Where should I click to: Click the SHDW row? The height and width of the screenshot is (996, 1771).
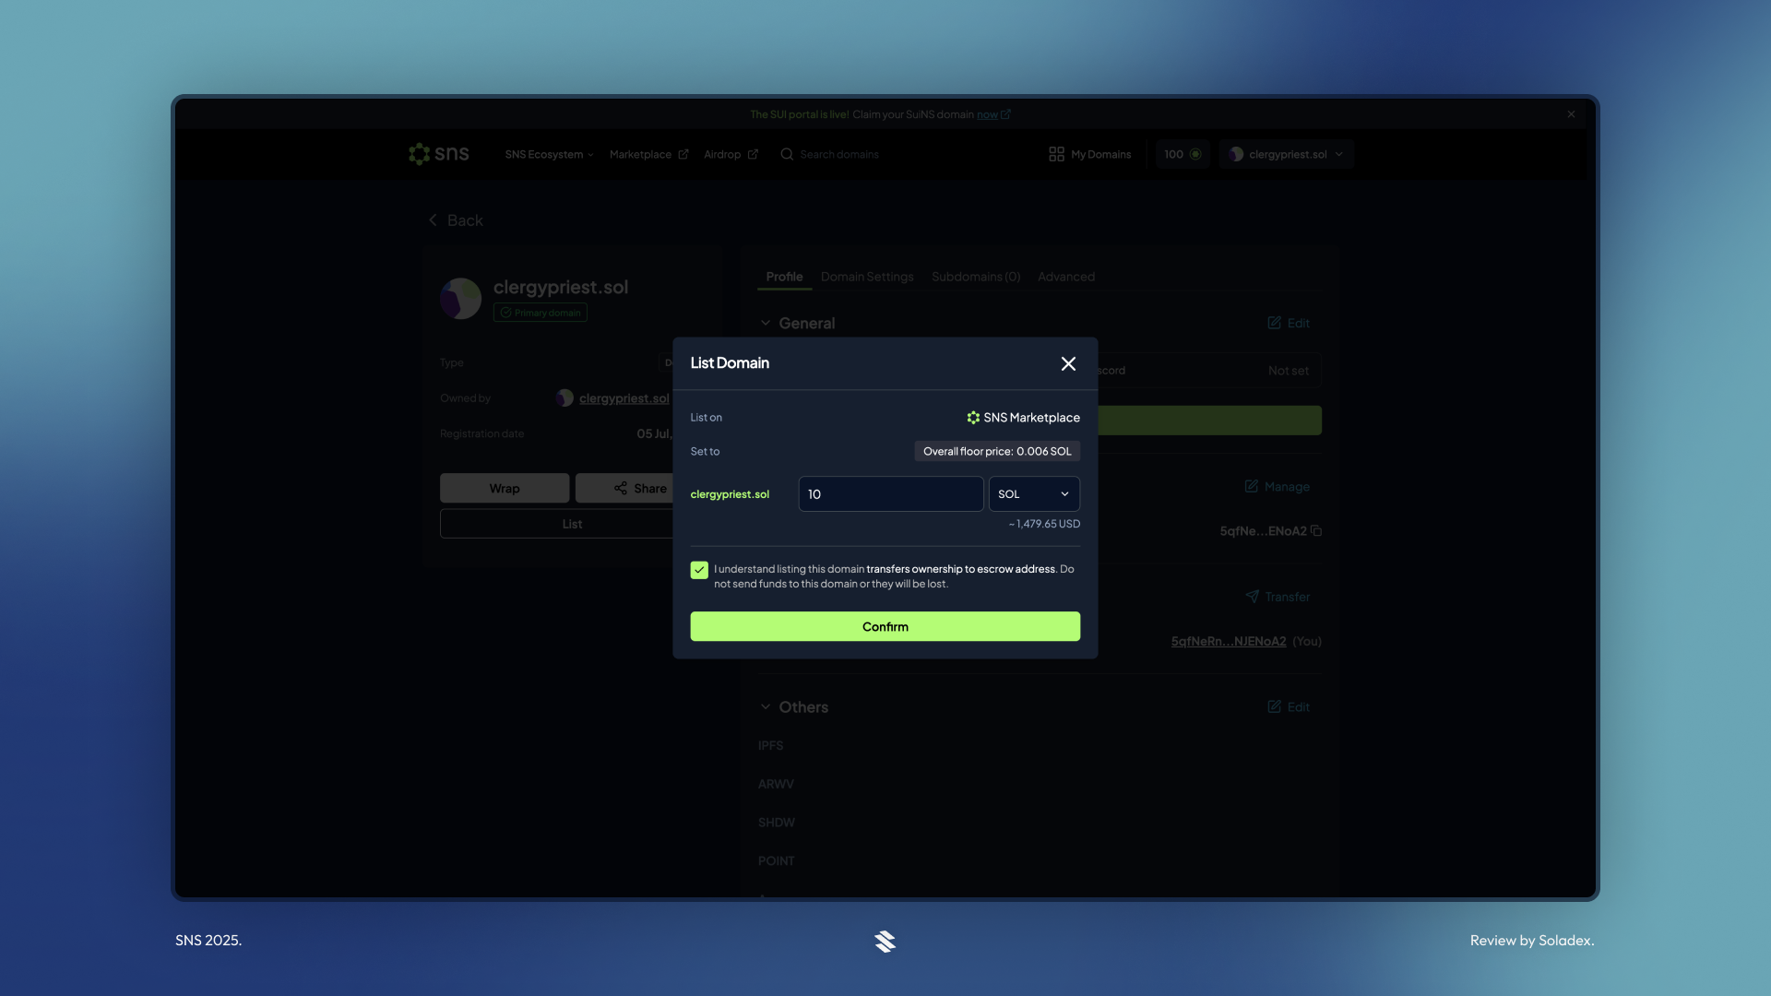[x=777, y=823]
